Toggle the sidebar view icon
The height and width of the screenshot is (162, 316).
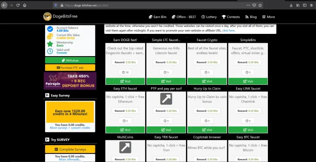click(x=304, y=6)
